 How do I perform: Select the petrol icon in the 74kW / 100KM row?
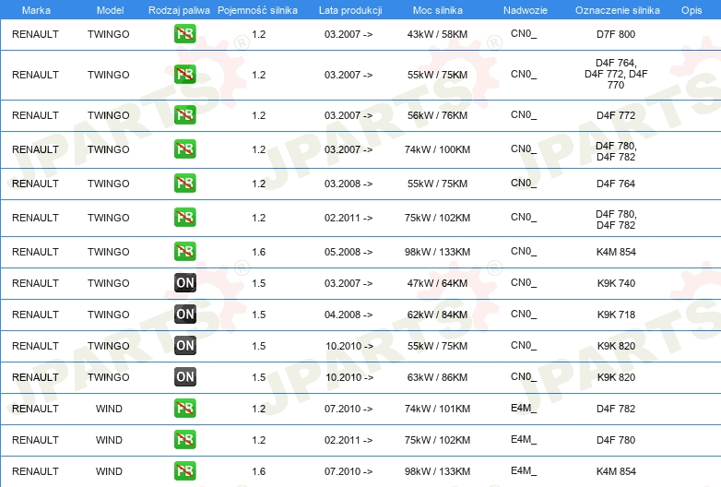pos(184,149)
